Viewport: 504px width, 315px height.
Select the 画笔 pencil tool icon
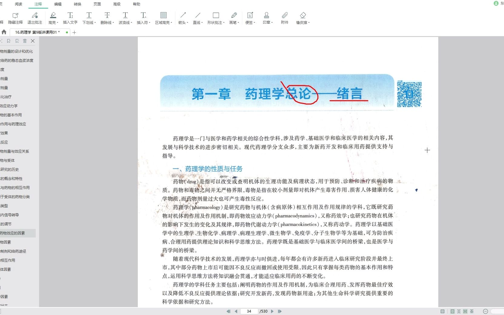coord(234,15)
